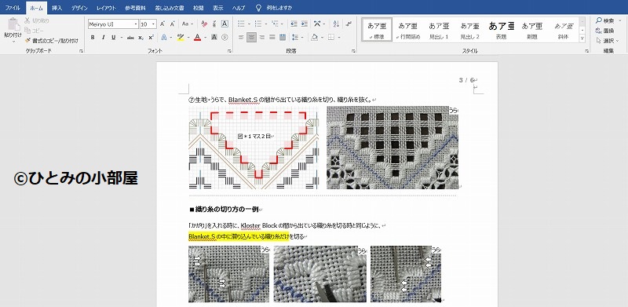Switch to the Layout (レイアウト) tab
The image size is (628, 307).
tap(106, 8)
